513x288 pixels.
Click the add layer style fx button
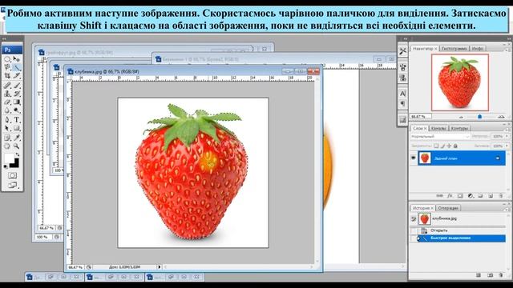450,196
